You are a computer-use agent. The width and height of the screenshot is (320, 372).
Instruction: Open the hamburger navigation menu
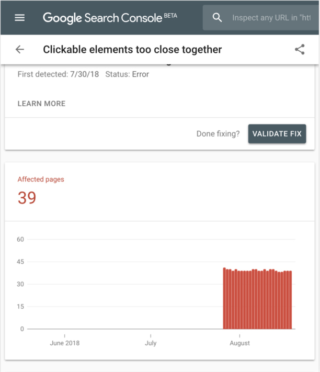pos(20,17)
